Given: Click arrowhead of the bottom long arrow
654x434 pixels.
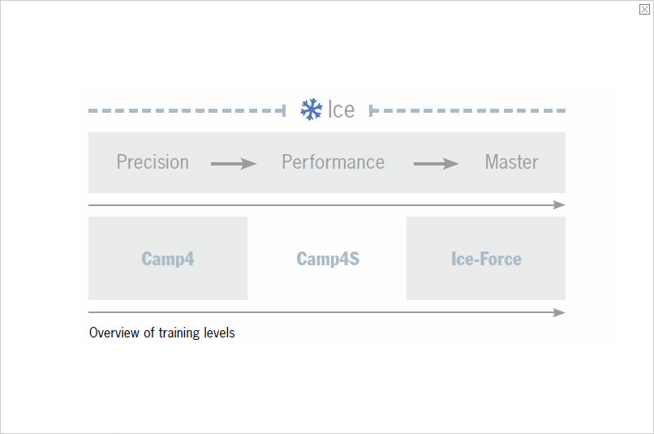Looking at the screenshot, I should (559, 312).
